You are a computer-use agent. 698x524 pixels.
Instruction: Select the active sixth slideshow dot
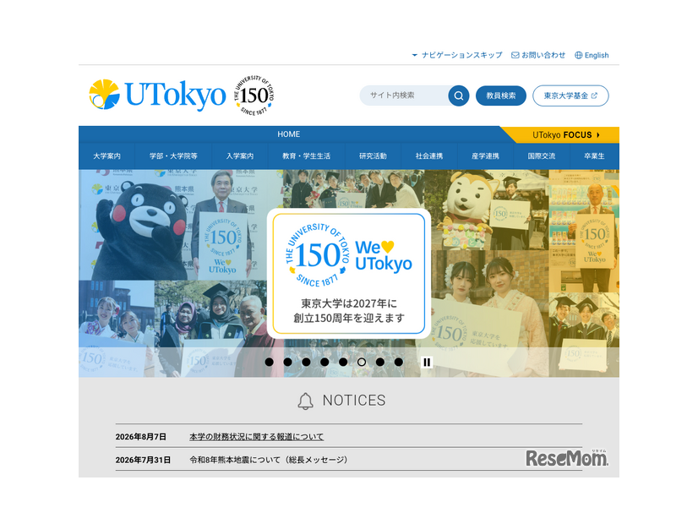point(362,362)
